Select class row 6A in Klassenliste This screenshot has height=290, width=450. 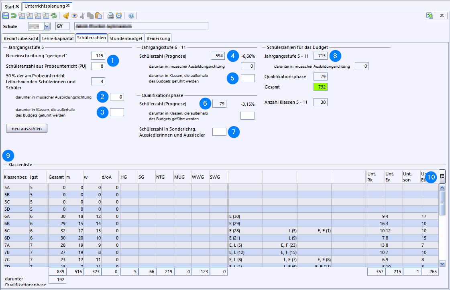(221, 216)
